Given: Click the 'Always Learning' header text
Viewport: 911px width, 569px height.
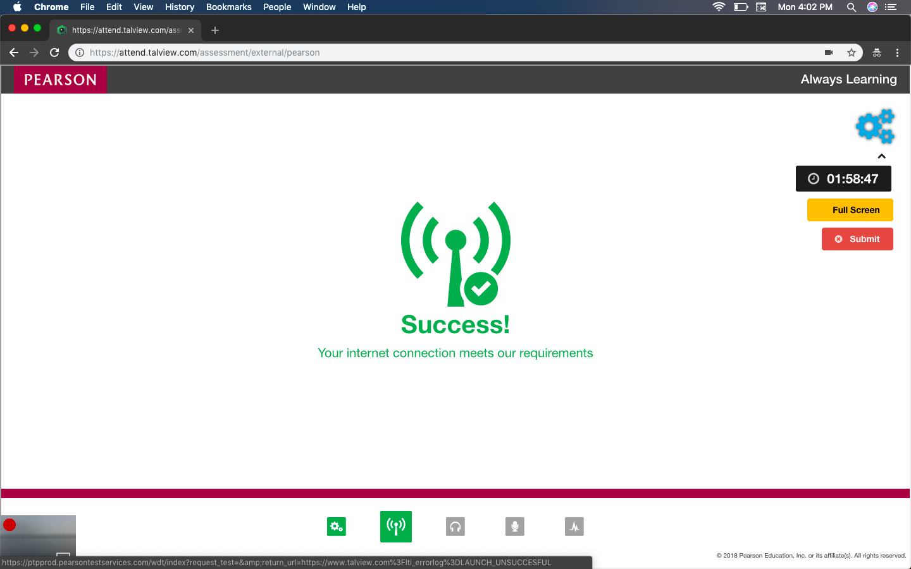Looking at the screenshot, I should pos(849,79).
